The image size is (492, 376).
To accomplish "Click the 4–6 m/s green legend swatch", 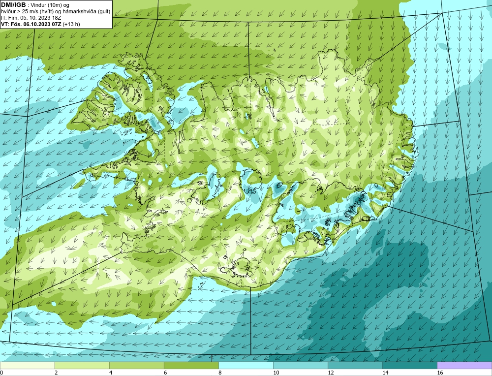I will click(x=136, y=365).
